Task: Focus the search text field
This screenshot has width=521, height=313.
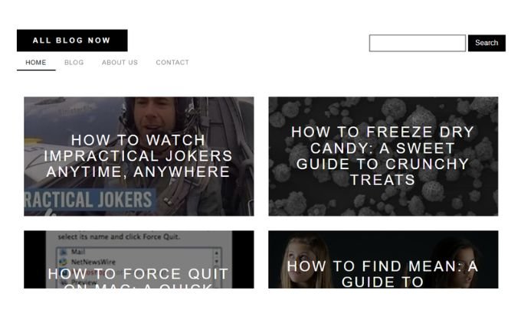Action: 418,43
